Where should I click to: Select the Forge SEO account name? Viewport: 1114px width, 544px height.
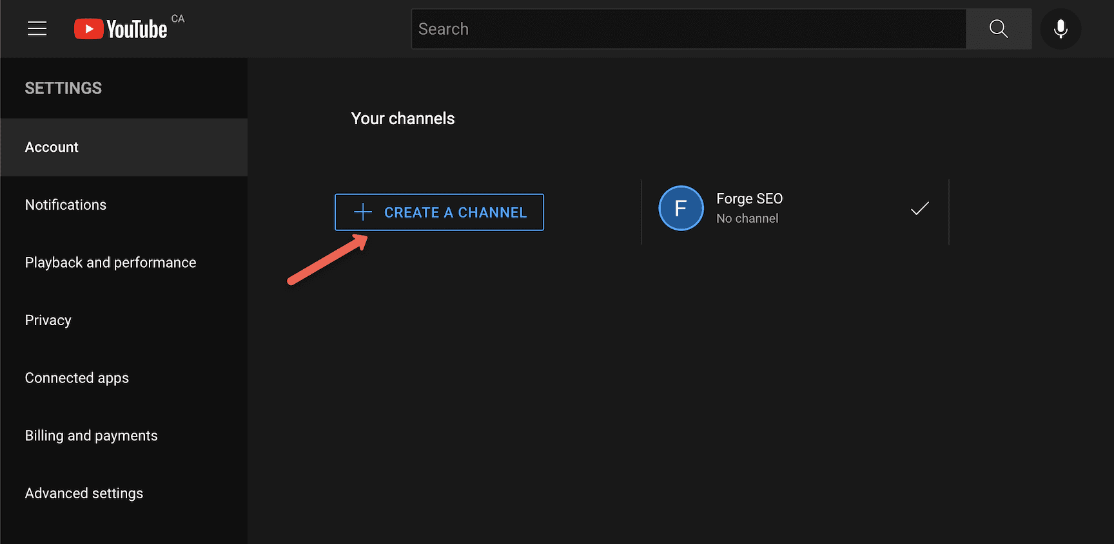749,199
